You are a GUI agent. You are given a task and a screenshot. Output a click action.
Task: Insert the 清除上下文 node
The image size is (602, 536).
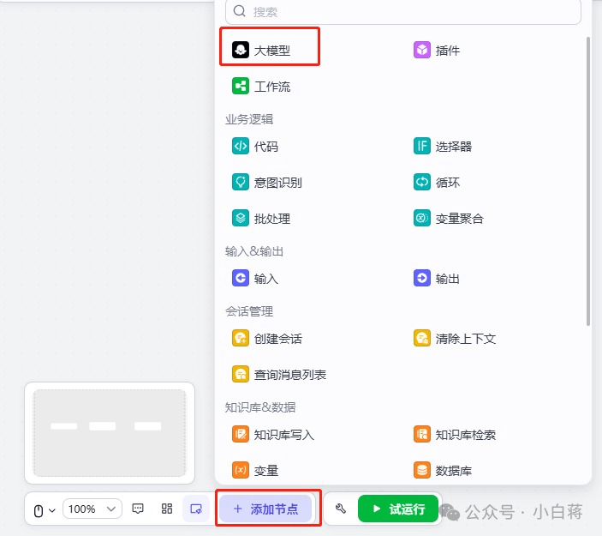click(x=455, y=339)
